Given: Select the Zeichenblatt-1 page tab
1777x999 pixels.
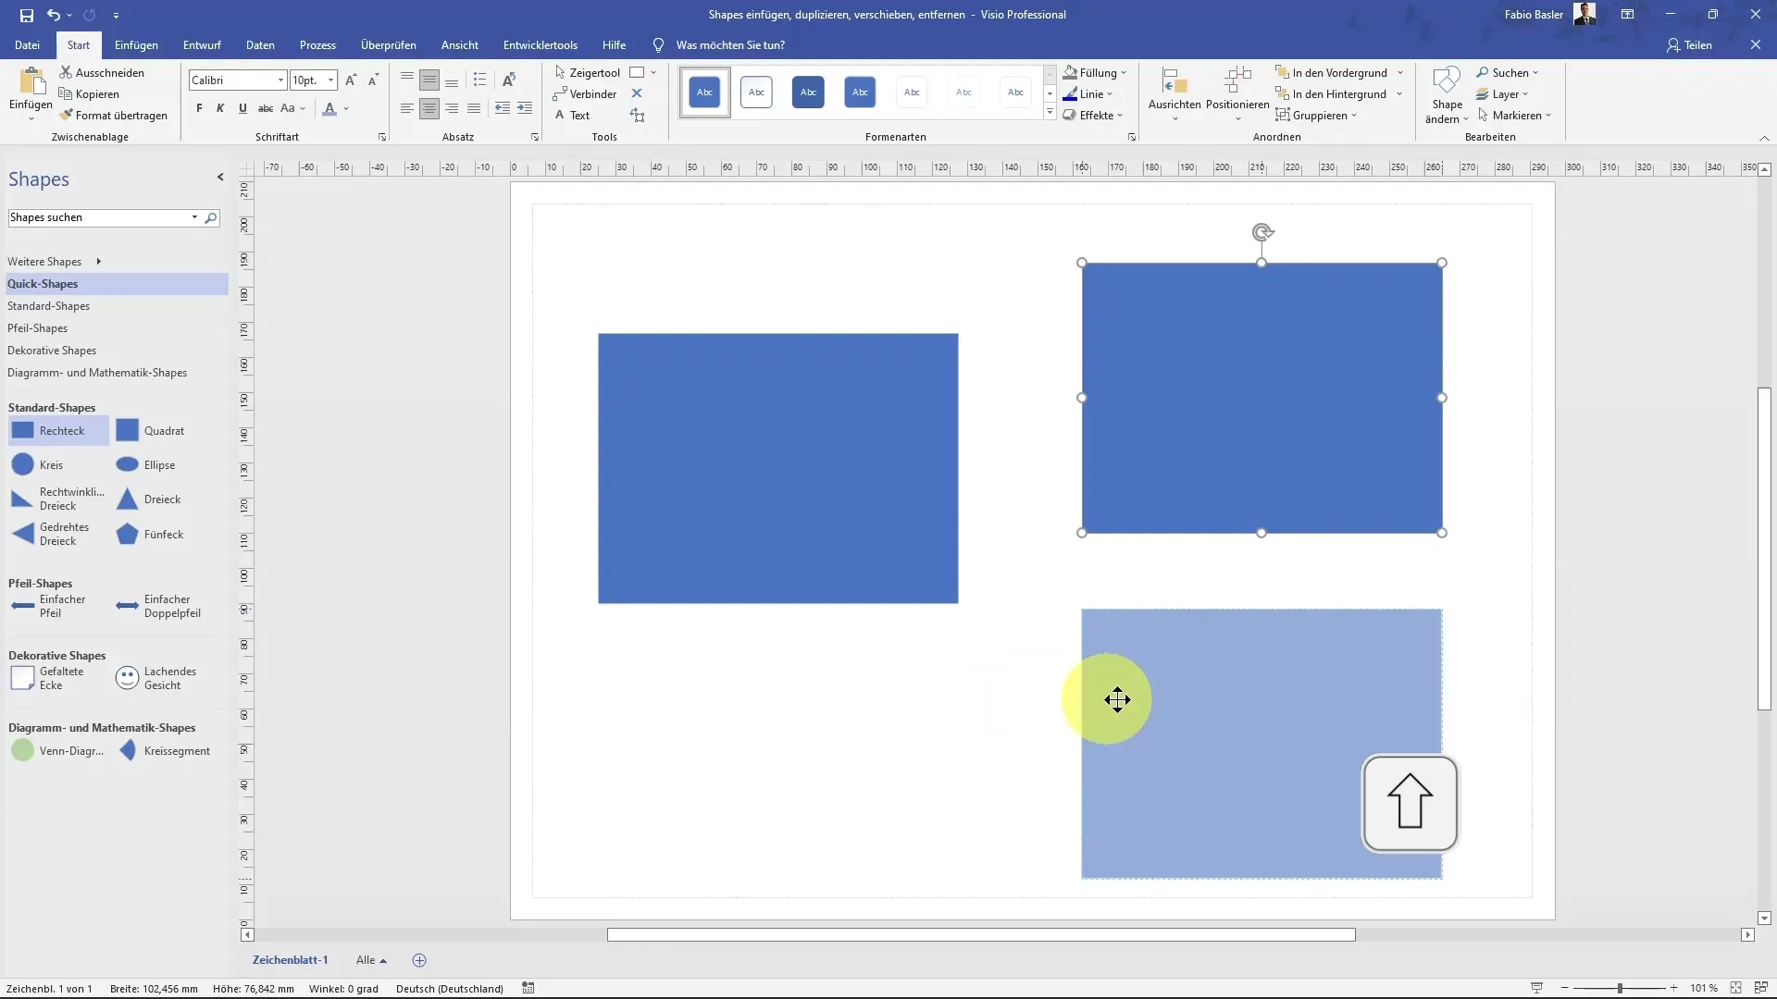Looking at the screenshot, I should [291, 960].
